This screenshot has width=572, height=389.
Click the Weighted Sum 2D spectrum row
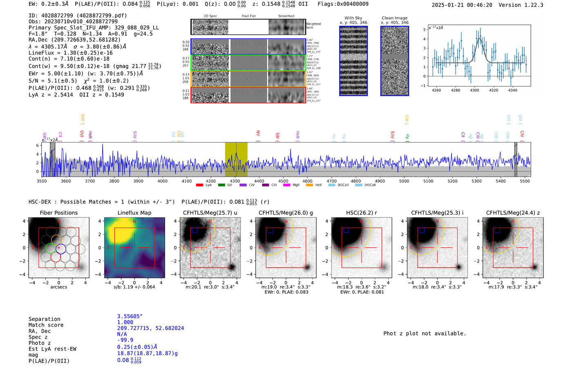point(248,27)
